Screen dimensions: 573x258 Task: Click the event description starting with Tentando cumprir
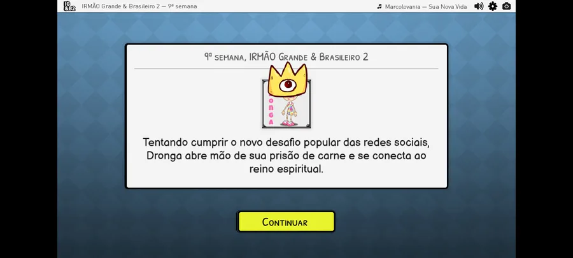click(286, 155)
